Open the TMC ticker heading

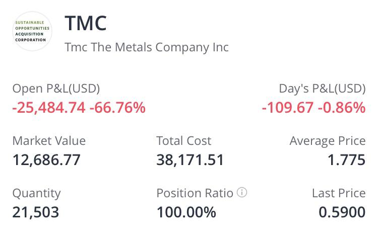[x=86, y=23]
